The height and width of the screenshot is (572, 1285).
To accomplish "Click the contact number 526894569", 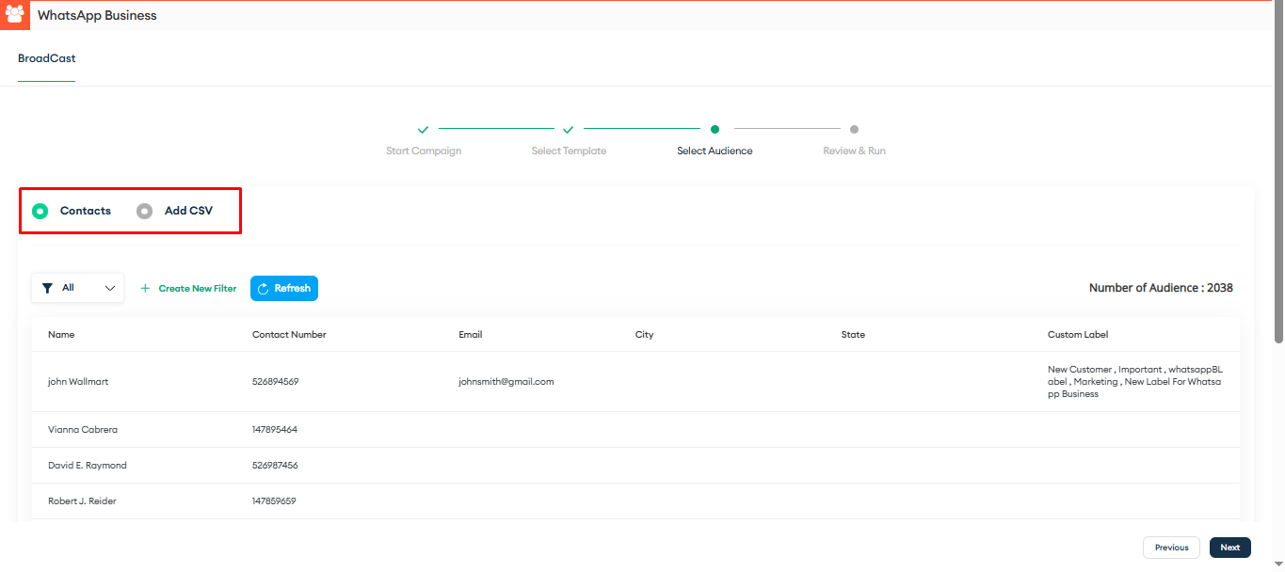I will (275, 382).
